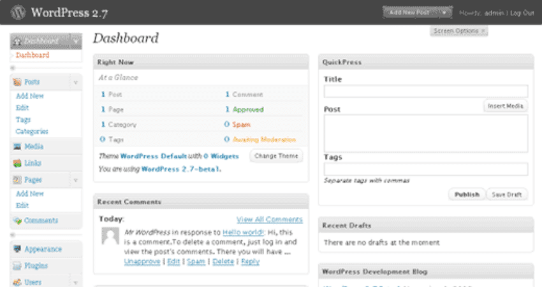This screenshot has width=542, height=287.
Task: Click the Comments bubble icon
Action: coord(17,221)
